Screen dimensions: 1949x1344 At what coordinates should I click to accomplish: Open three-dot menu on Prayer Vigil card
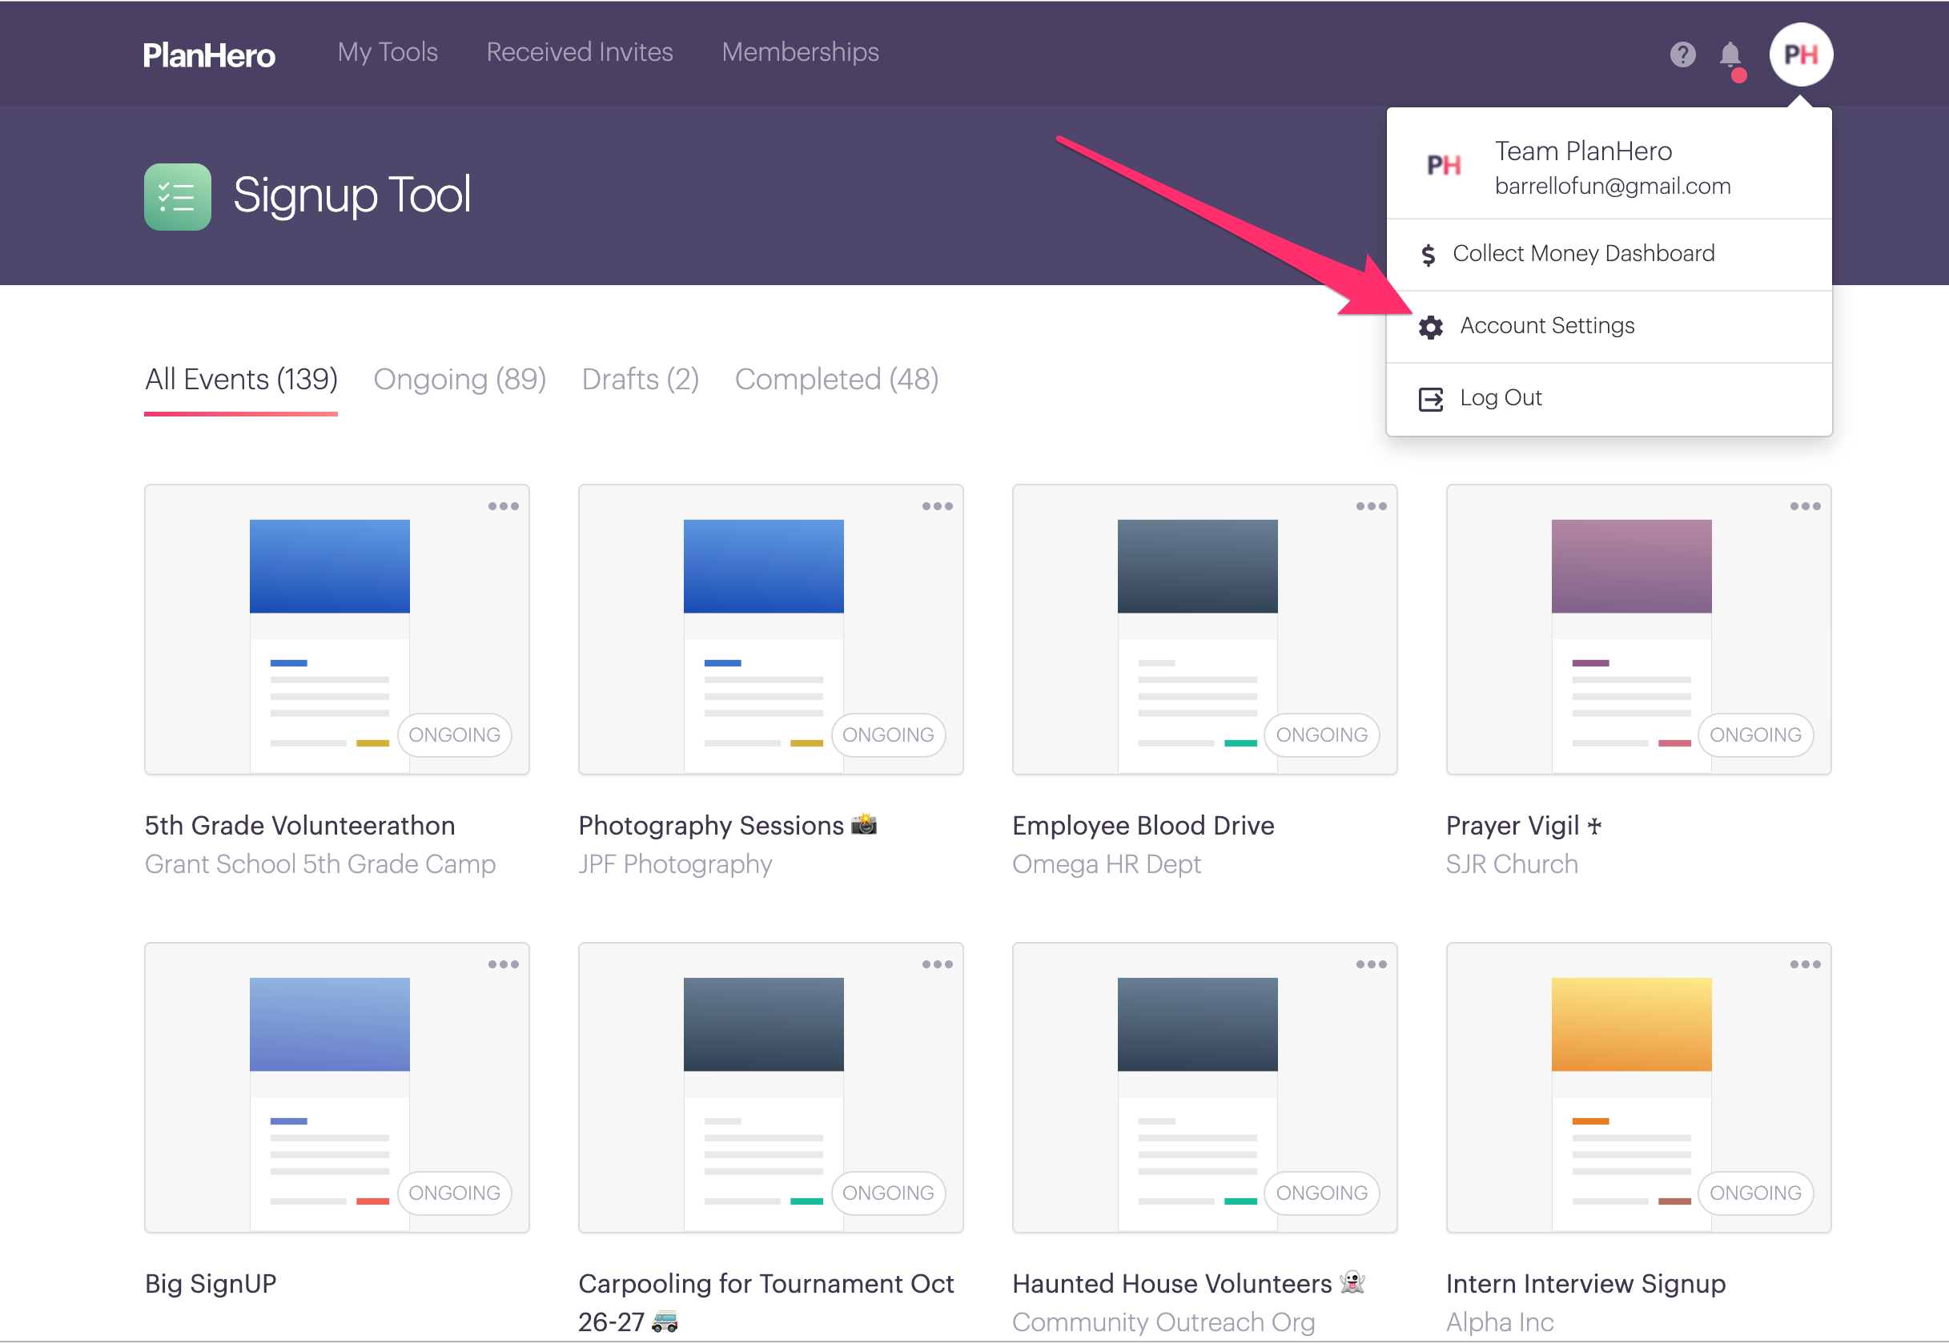1804,506
